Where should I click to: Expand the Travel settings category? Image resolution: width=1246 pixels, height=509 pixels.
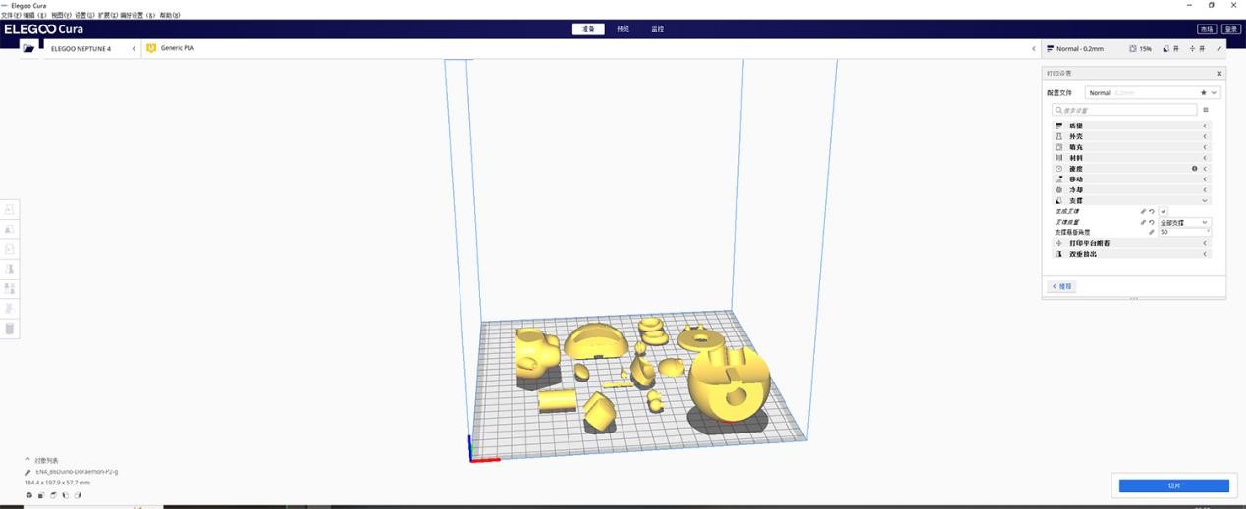(1131, 179)
